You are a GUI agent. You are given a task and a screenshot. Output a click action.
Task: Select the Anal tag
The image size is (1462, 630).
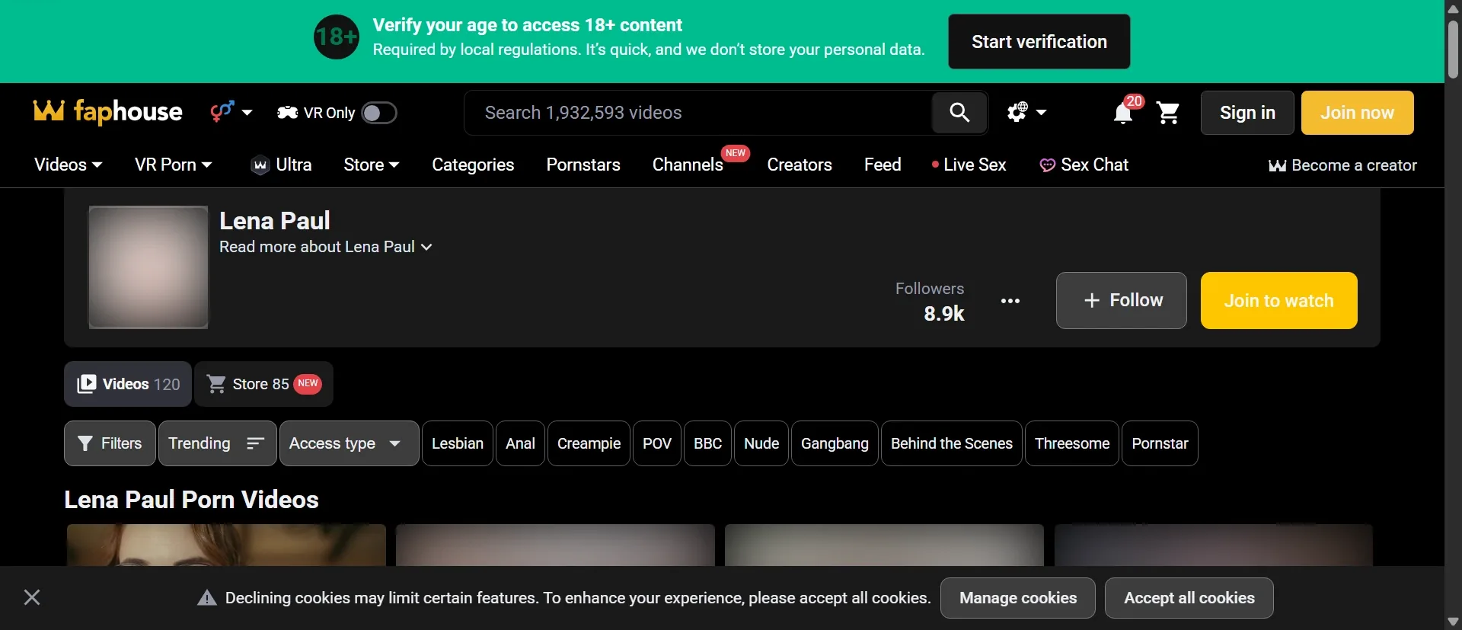(520, 443)
